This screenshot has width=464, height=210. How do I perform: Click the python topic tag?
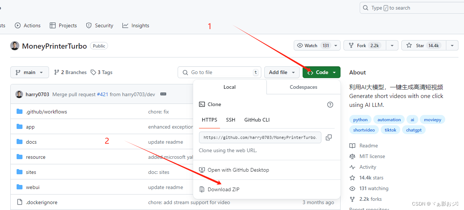360,119
